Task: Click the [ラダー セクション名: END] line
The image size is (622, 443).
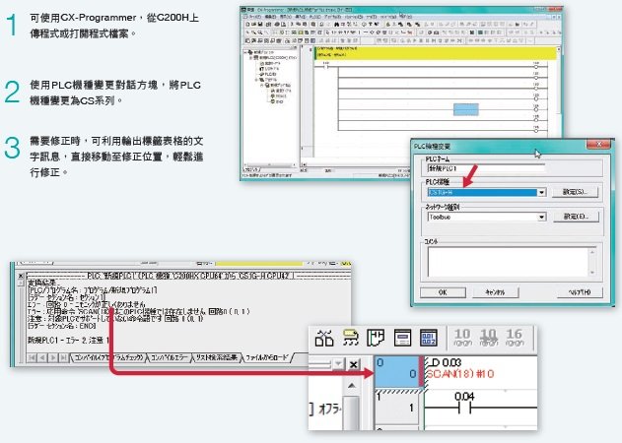Action: click(62, 326)
